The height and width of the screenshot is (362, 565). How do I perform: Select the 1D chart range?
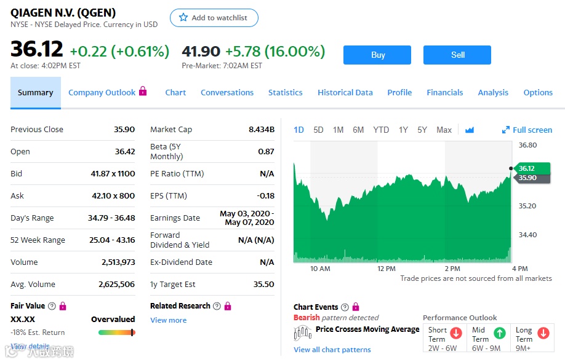pos(299,130)
